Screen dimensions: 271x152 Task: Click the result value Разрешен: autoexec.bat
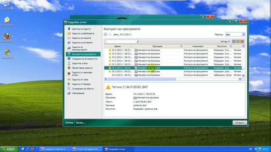coord(145,109)
